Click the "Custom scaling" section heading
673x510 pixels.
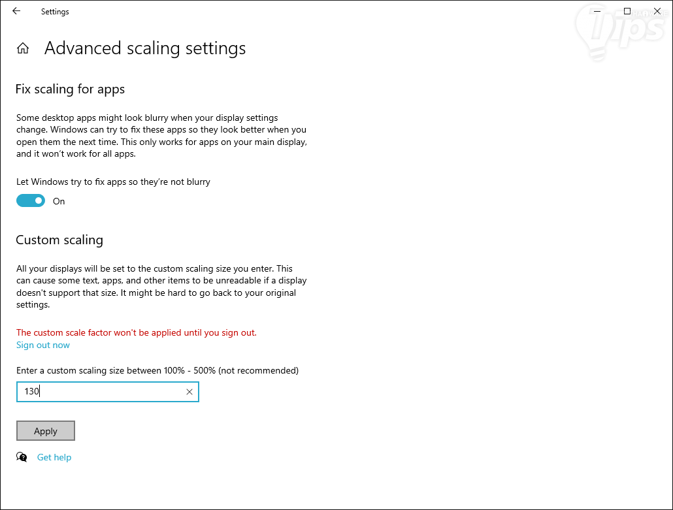tap(59, 240)
